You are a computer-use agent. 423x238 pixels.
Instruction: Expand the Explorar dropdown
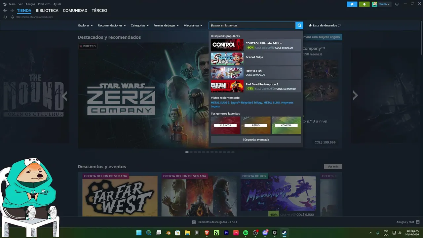pyautogui.click(x=85, y=25)
